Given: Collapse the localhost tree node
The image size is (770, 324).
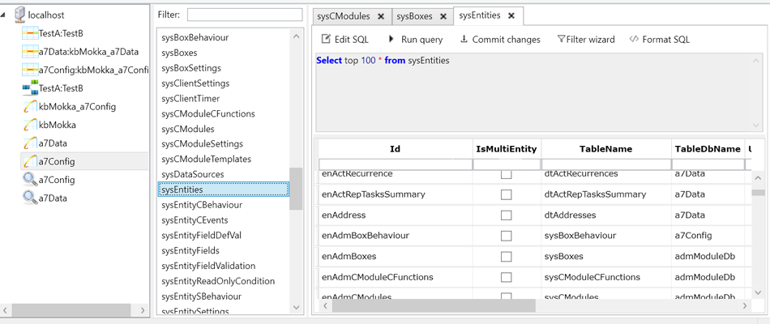Looking at the screenshot, I should coord(4,15).
